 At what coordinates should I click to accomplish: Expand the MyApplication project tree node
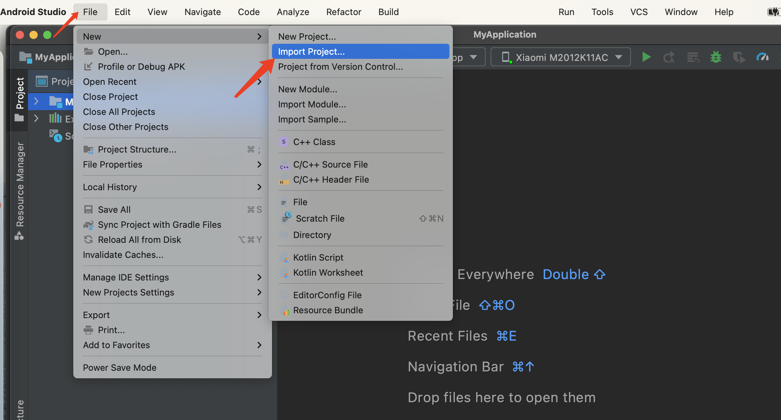pyautogui.click(x=36, y=101)
